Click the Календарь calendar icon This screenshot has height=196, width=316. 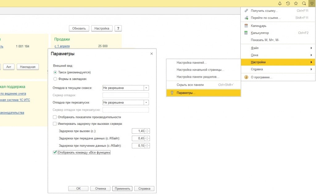246,26
